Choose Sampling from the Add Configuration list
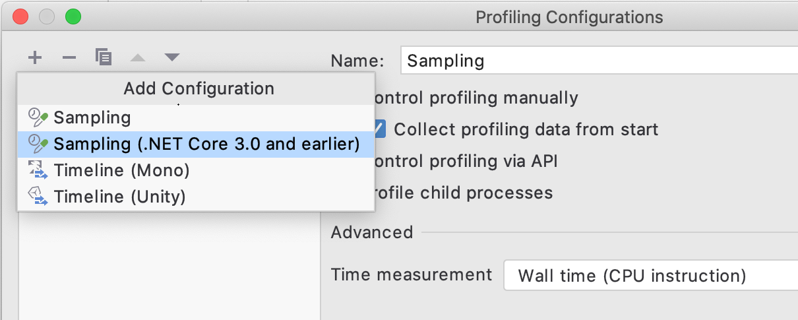This screenshot has width=798, height=320. click(x=92, y=118)
